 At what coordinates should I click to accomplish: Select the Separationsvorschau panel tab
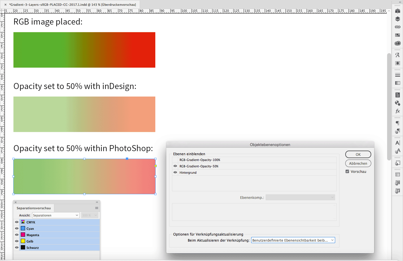pyautogui.click(x=34, y=208)
